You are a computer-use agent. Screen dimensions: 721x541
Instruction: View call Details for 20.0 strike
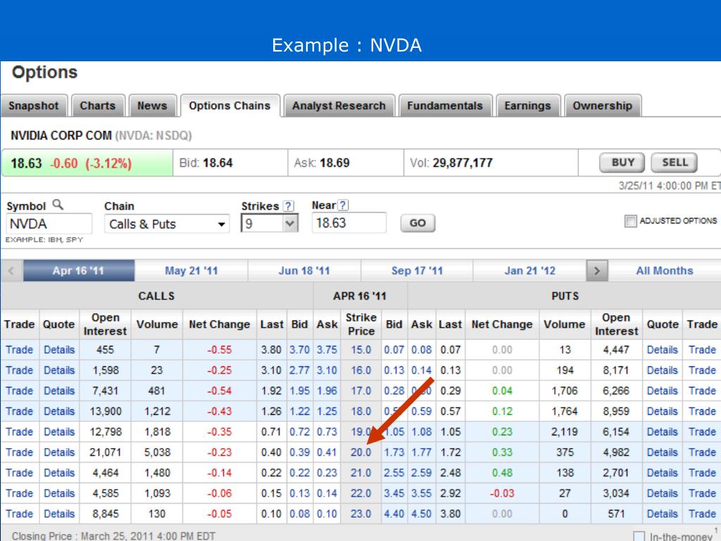pos(59,452)
